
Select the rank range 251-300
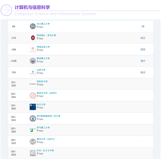click(x=14, y=107)
